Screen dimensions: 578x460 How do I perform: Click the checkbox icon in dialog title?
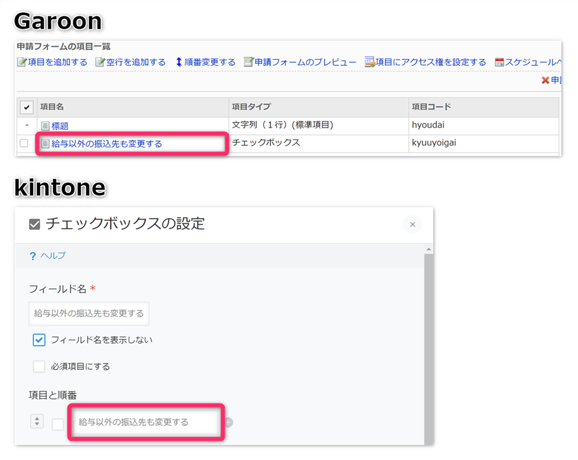(34, 224)
